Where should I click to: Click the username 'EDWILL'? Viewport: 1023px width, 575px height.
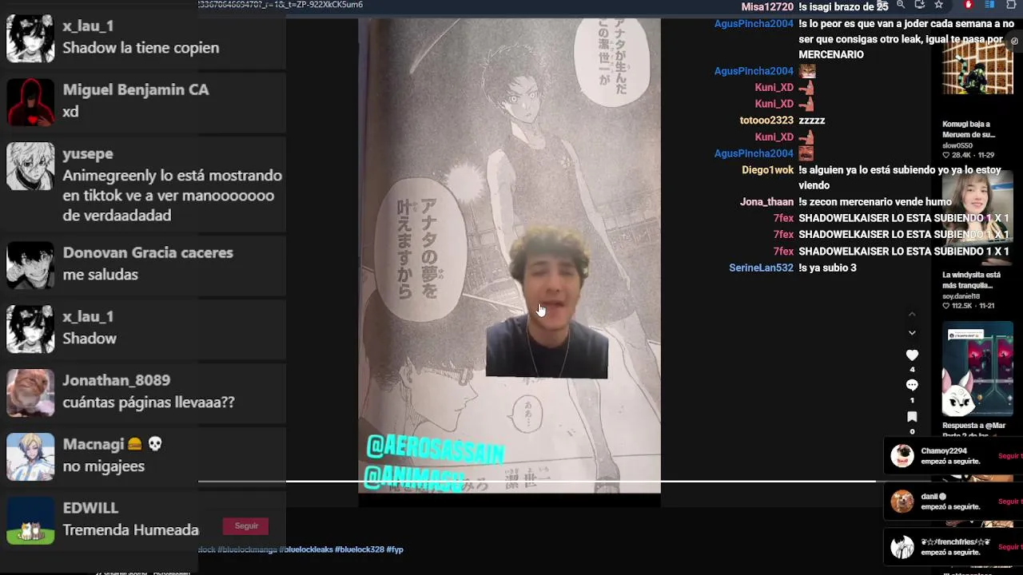(90, 508)
